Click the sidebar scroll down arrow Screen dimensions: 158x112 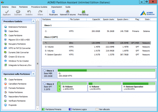[x=38, y=109]
